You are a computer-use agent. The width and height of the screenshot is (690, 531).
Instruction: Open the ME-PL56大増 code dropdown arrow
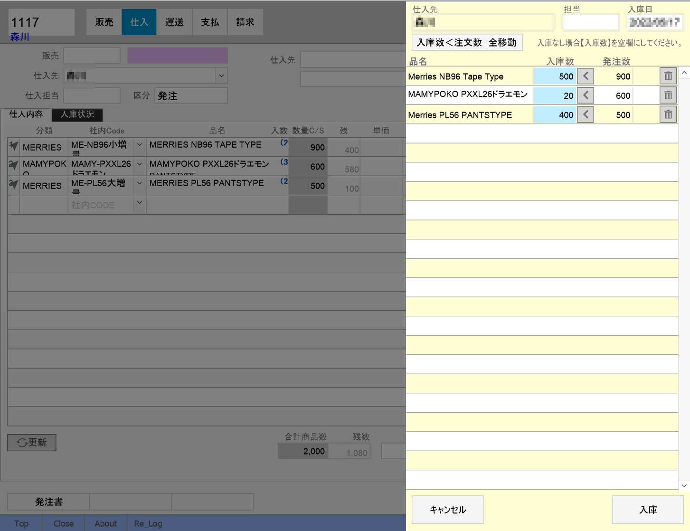coord(140,183)
